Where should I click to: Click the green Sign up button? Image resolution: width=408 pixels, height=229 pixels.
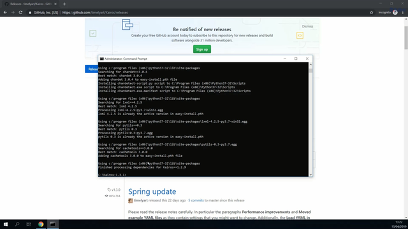coord(202,50)
